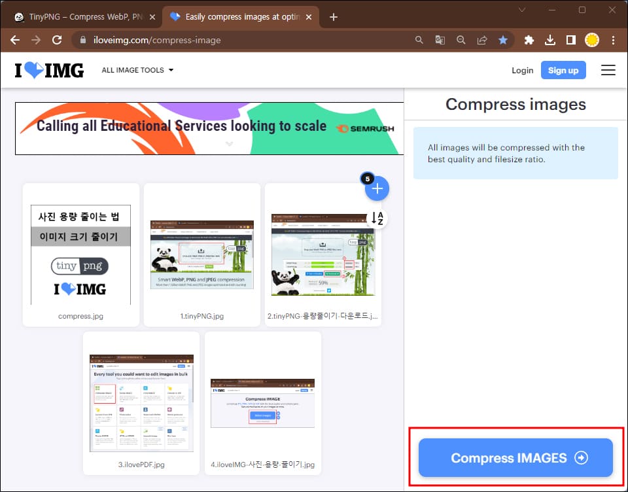Viewport: 628px width, 492px height.
Task: Click the Semrush Educational Services ad banner
Action: point(209,128)
